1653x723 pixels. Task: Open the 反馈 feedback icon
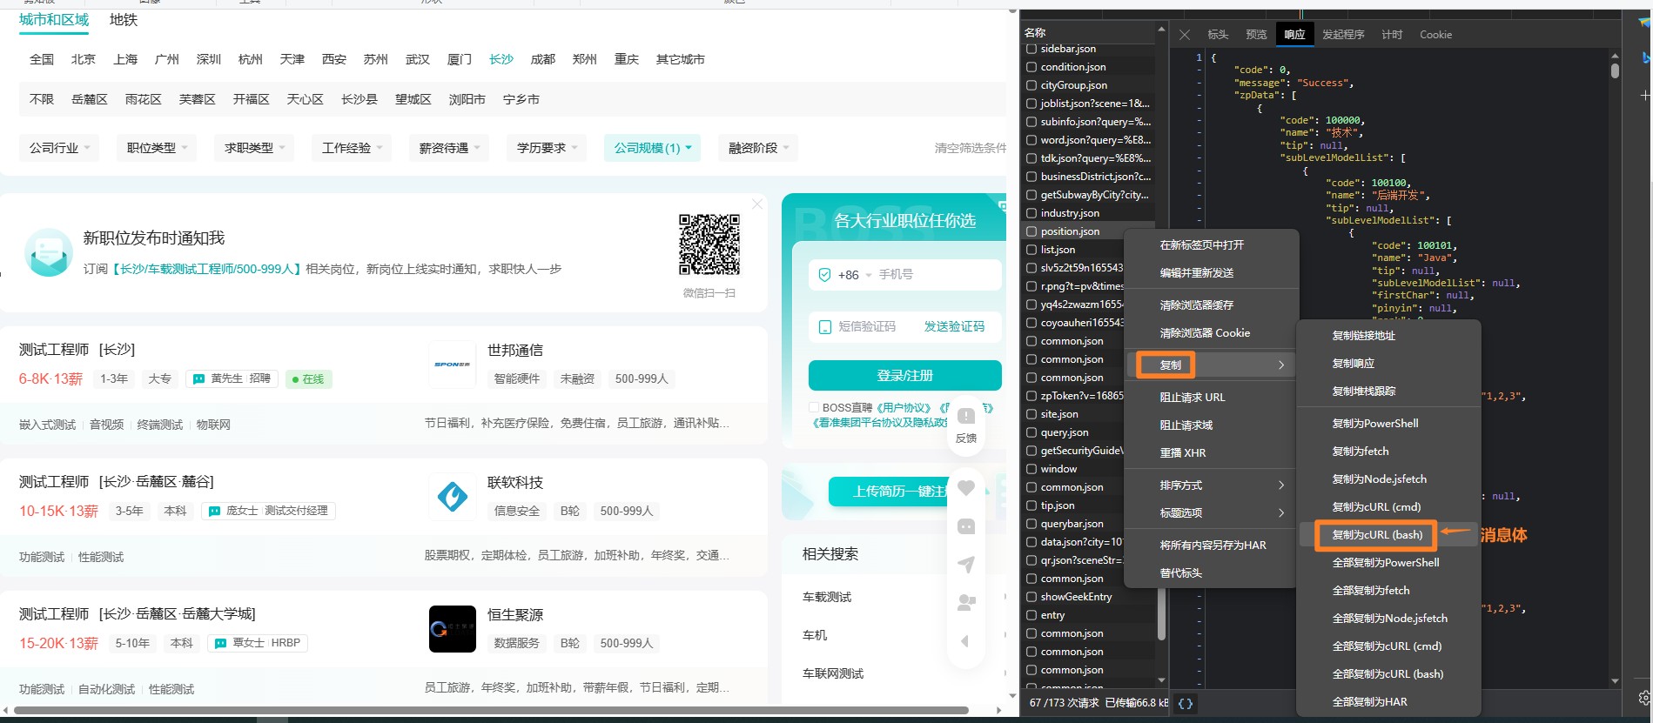(966, 425)
